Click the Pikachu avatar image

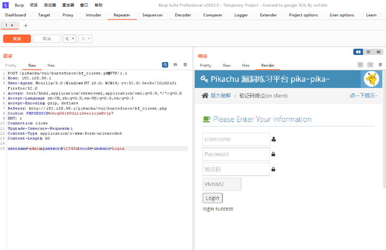click(371, 79)
